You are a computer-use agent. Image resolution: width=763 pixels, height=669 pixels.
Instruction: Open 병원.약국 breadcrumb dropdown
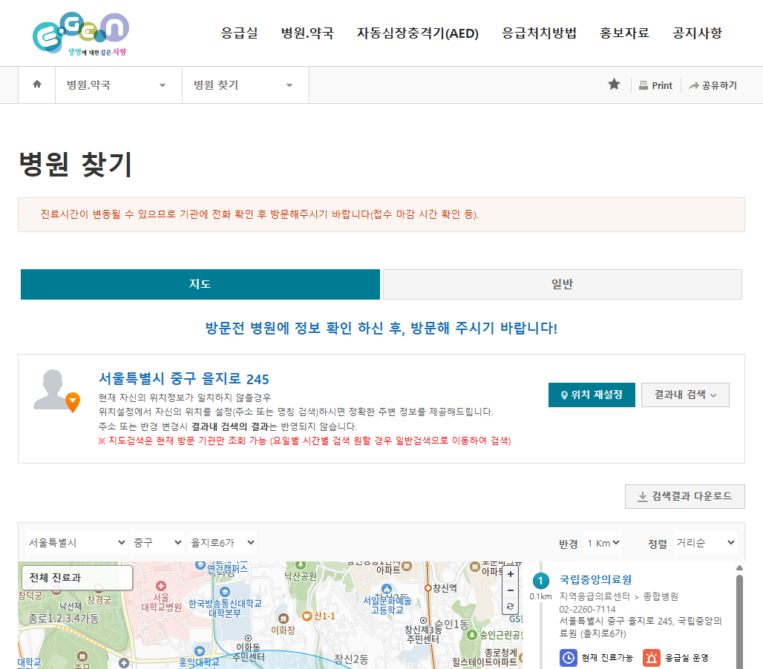119,85
